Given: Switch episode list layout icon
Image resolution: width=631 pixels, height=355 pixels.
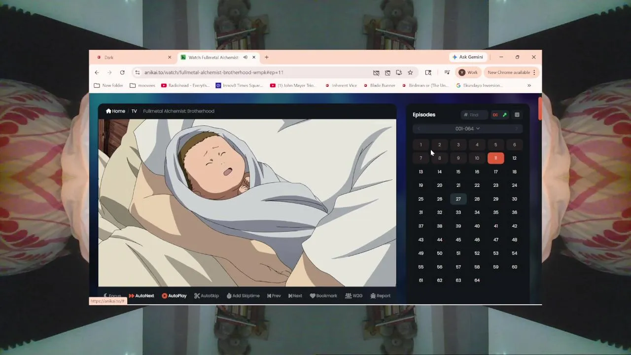Looking at the screenshot, I should 517,115.
